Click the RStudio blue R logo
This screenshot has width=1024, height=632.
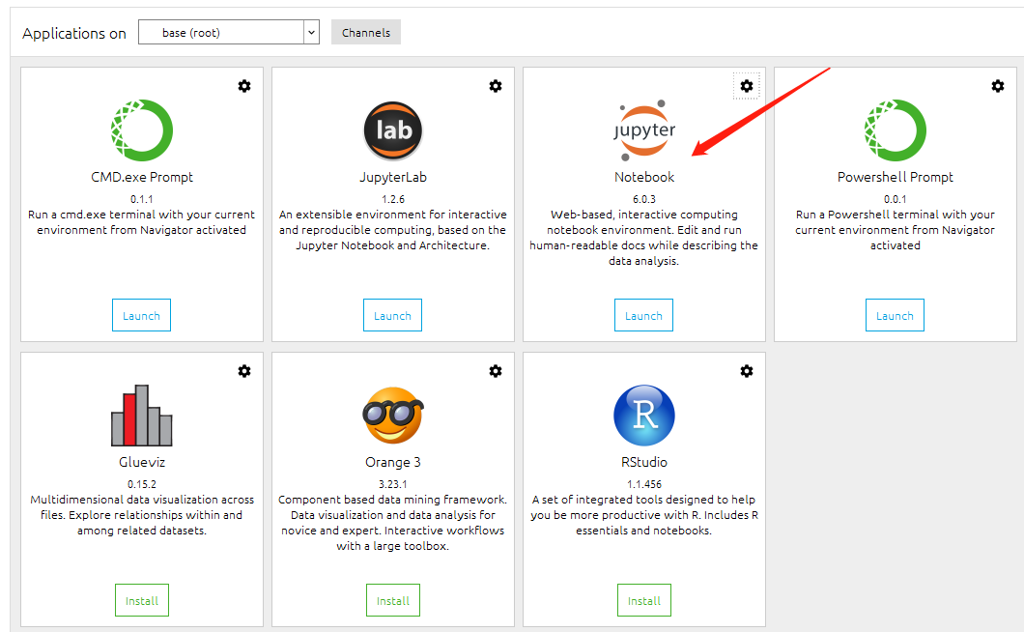[x=644, y=415]
